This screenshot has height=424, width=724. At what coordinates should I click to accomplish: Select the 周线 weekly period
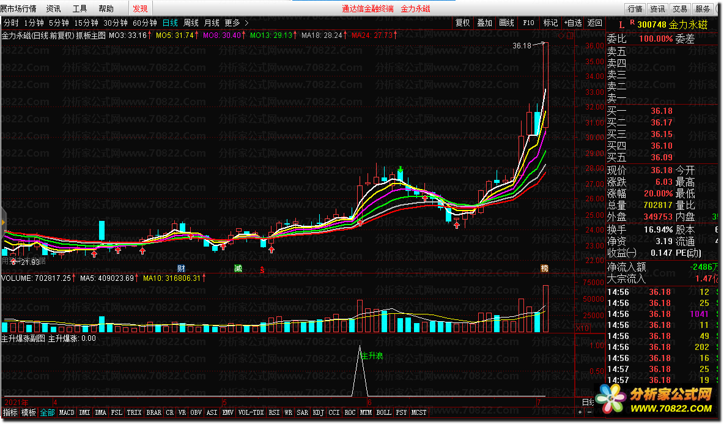pyautogui.click(x=191, y=23)
